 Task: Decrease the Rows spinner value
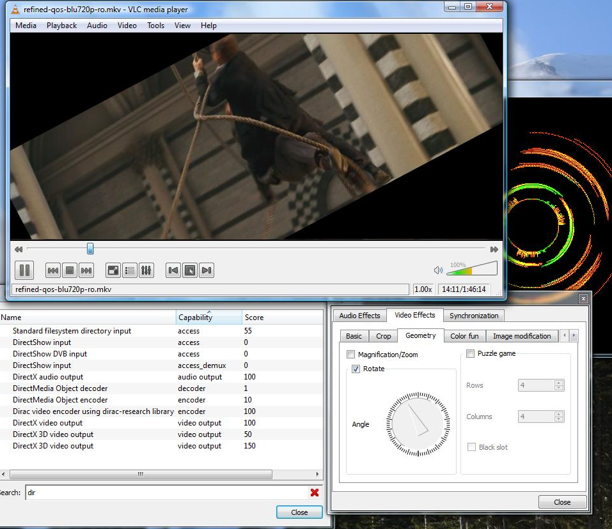tap(559, 388)
